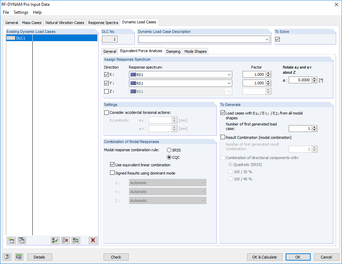
Task: Click the Check button
Action: 116,257
